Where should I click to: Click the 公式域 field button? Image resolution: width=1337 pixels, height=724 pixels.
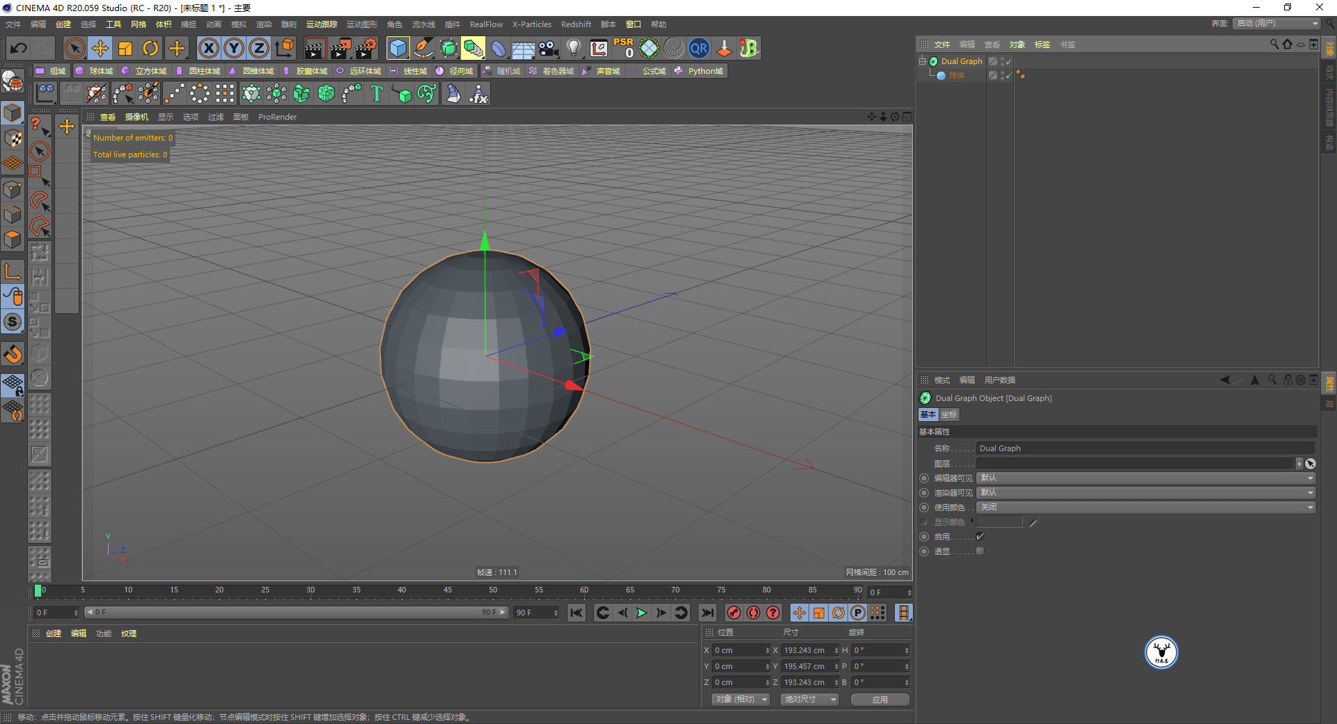(x=647, y=71)
